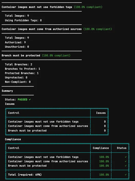Select the 'Unprotected: 0' line
This screenshot has width=135, height=181.
pyautogui.click(x=16, y=78)
